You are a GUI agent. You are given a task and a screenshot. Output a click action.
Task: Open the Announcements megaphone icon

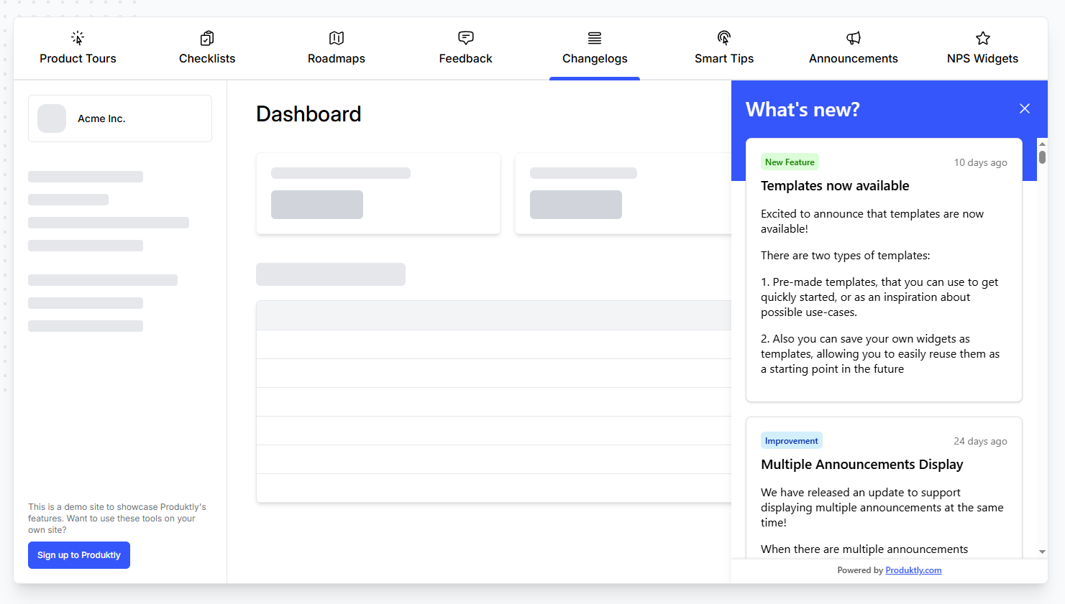tap(853, 37)
